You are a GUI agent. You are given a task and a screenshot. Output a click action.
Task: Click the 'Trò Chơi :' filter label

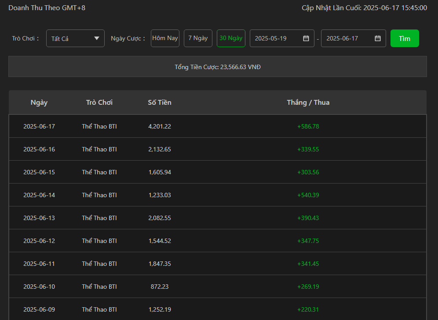pyautogui.click(x=25, y=38)
